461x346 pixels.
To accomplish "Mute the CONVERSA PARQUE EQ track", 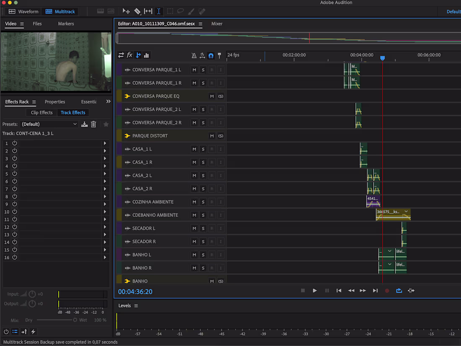I will [212, 96].
